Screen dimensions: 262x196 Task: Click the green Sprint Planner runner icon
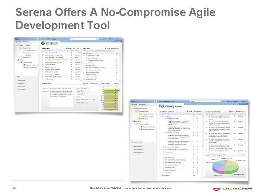click(x=43, y=43)
